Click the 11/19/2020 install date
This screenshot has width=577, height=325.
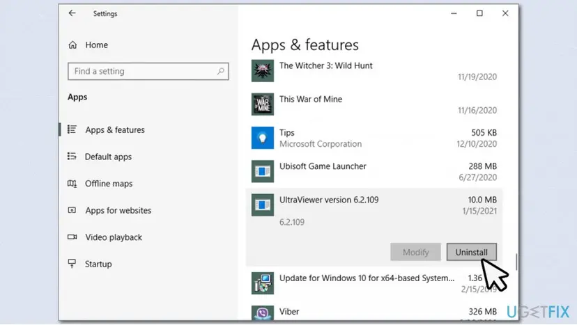click(x=477, y=77)
